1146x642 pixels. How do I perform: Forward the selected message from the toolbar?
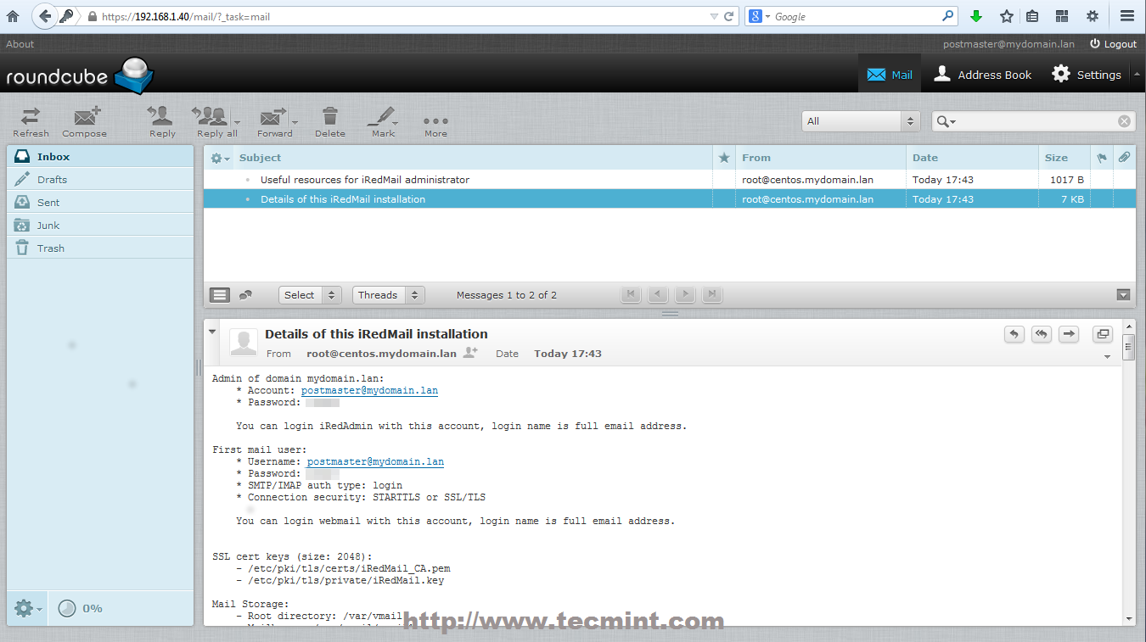coord(273,121)
